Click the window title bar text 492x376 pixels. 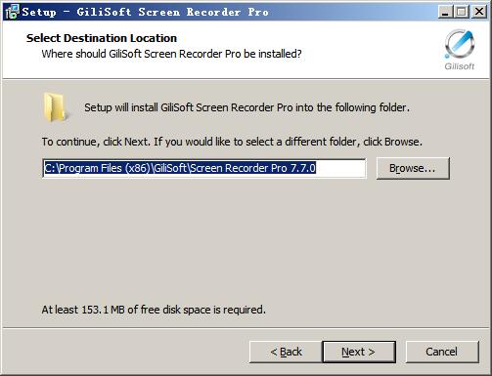[x=146, y=12]
